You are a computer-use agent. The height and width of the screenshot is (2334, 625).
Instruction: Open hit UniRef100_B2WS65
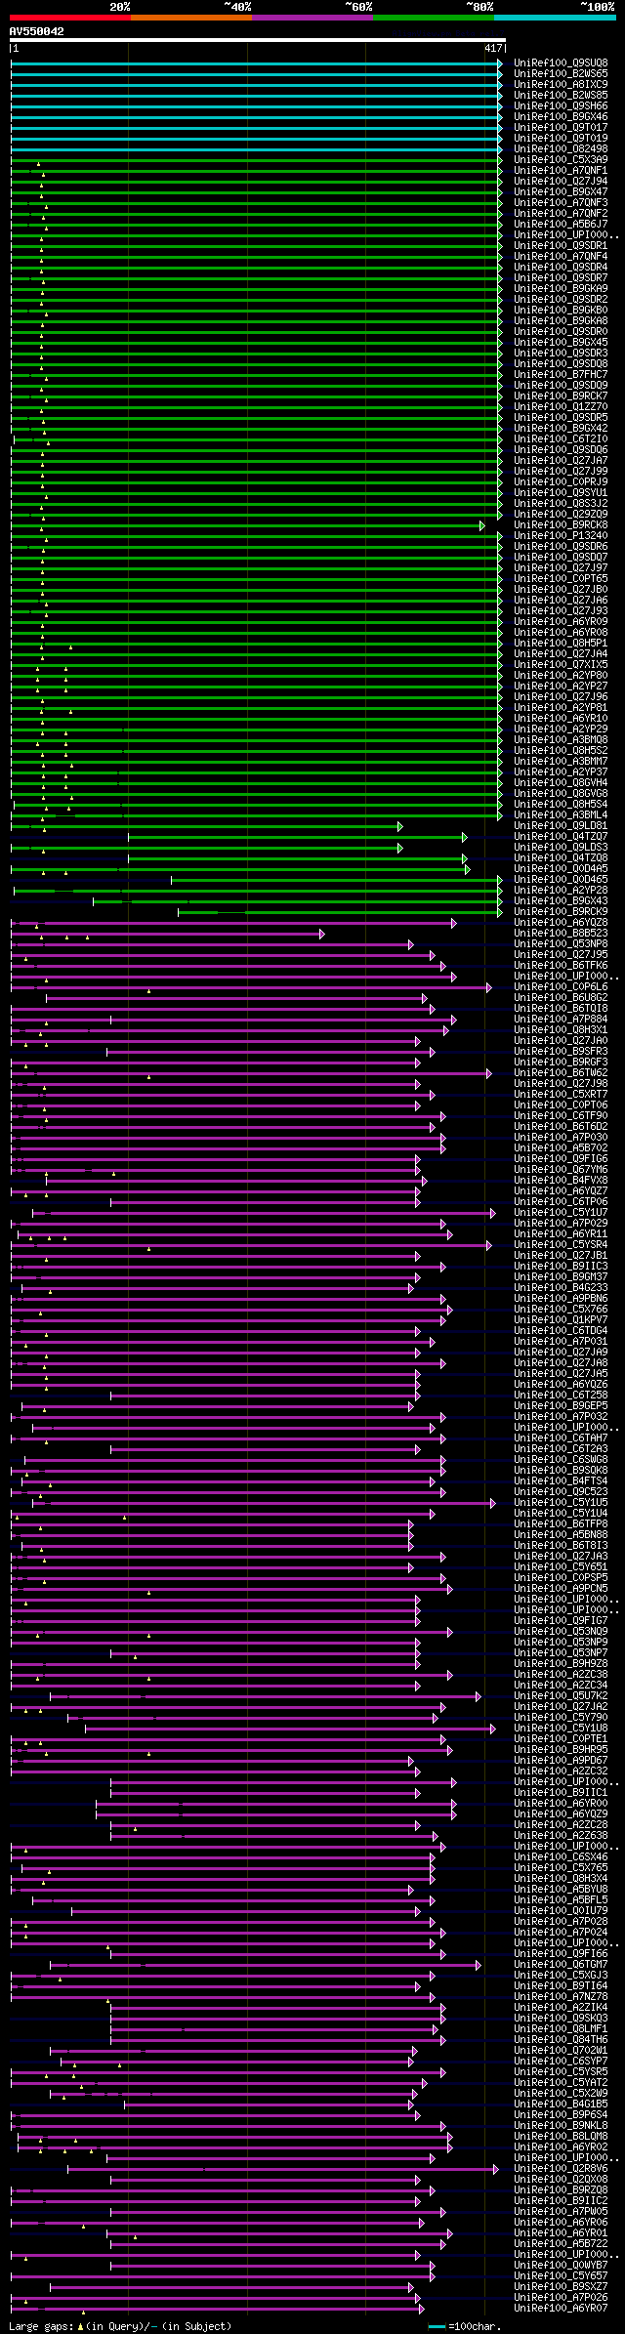[561, 74]
